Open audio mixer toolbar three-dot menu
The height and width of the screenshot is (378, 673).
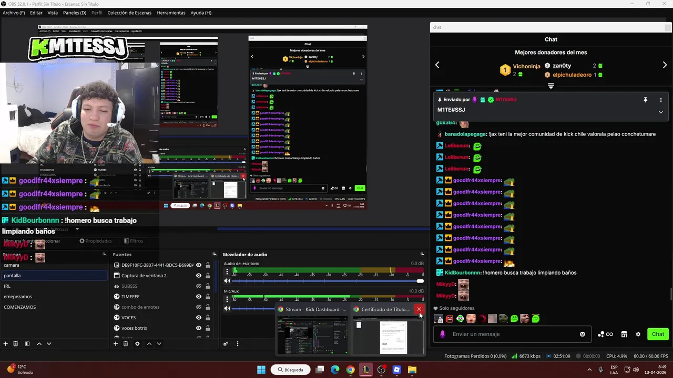click(237, 344)
